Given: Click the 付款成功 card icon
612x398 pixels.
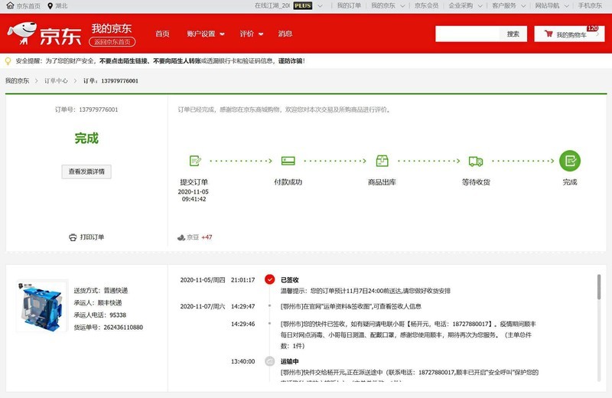Looking at the screenshot, I should (288, 161).
